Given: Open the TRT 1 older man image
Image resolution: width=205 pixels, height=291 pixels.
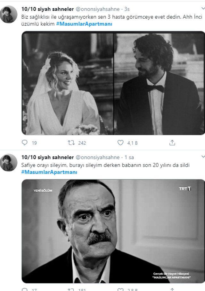Looking at the screenshot, I should click(x=113, y=231).
